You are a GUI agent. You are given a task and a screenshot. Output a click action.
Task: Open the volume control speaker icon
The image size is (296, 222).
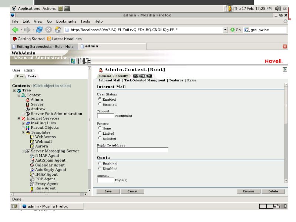pyautogui.click(x=278, y=9)
